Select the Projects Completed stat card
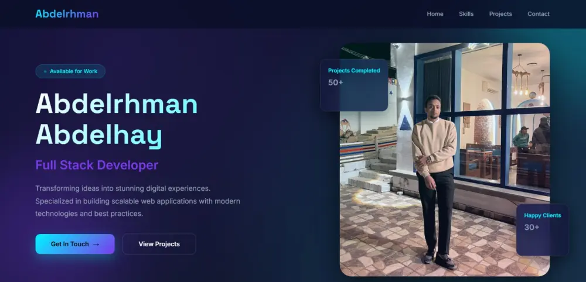The height and width of the screenshot is (282, 586). click(354, 85)
